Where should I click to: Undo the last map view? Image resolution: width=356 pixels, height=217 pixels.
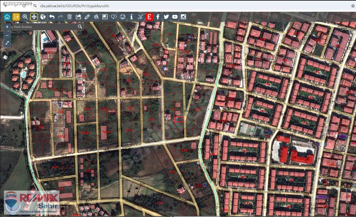tap(52, 17)
